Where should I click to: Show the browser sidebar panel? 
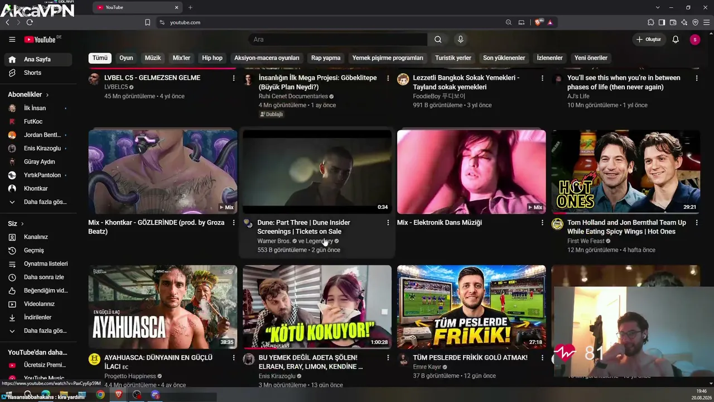click(662, 22)
